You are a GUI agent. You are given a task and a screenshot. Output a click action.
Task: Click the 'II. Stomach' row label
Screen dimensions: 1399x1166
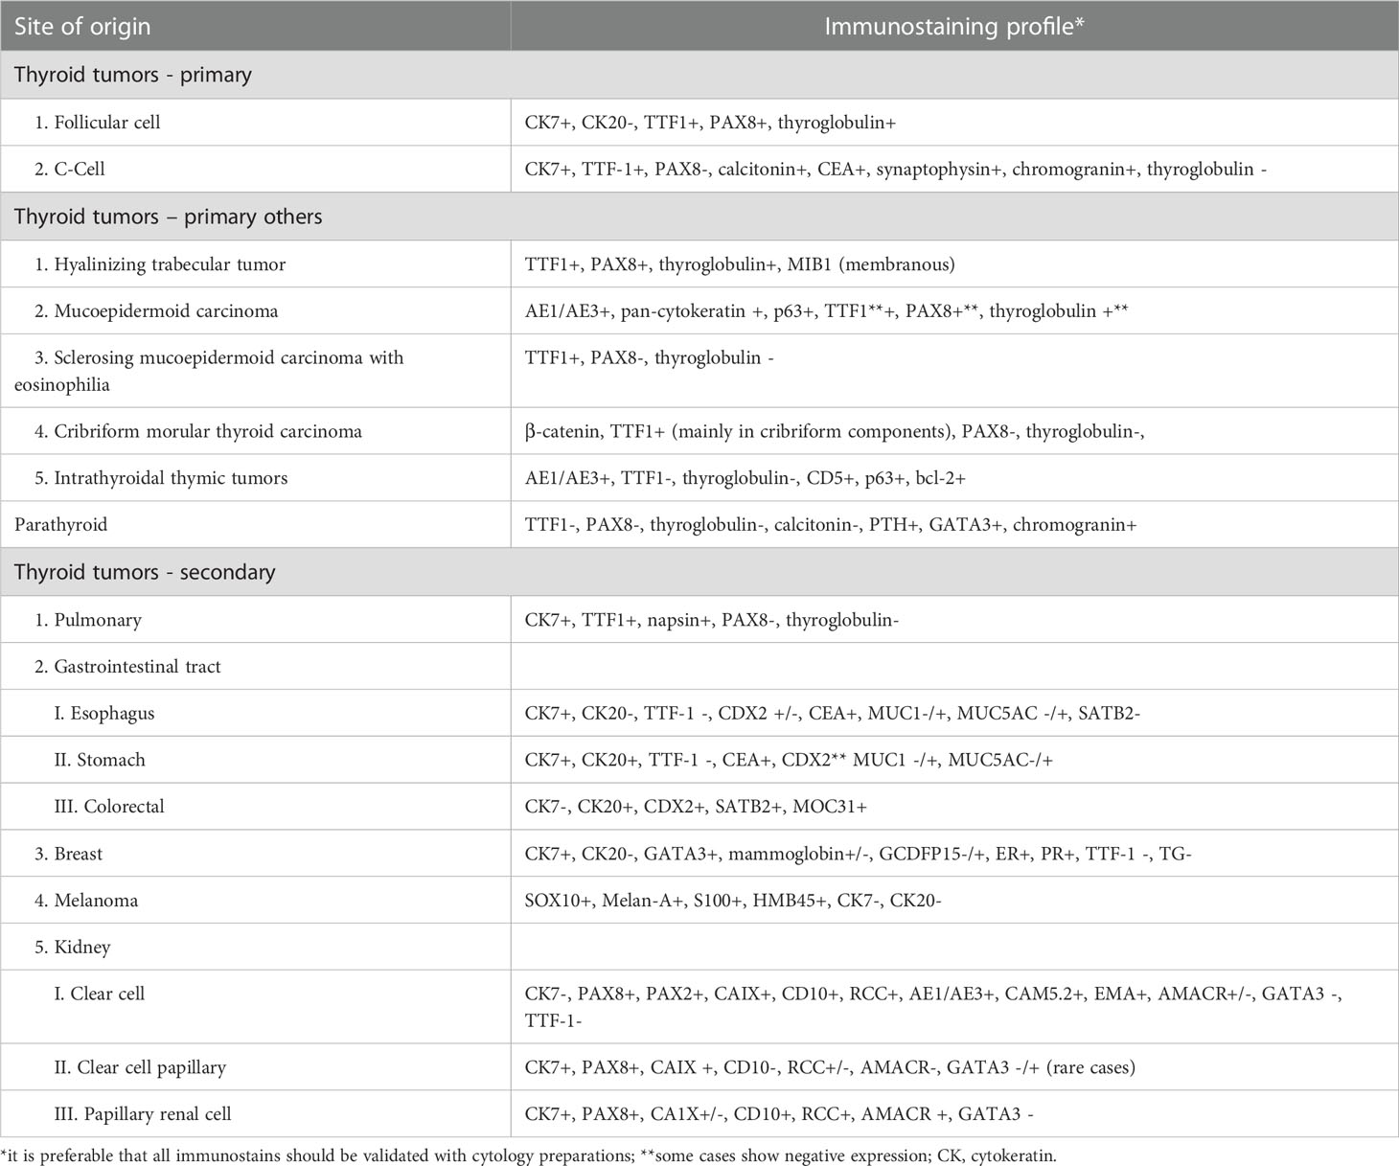100,760
